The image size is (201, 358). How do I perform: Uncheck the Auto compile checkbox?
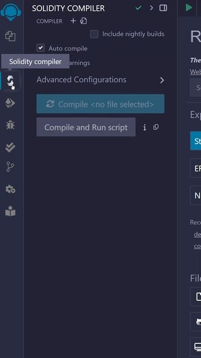click(x=41, y=48)
